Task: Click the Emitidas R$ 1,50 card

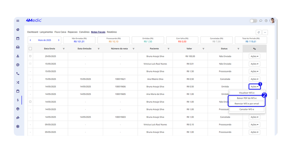Action: 148,40
